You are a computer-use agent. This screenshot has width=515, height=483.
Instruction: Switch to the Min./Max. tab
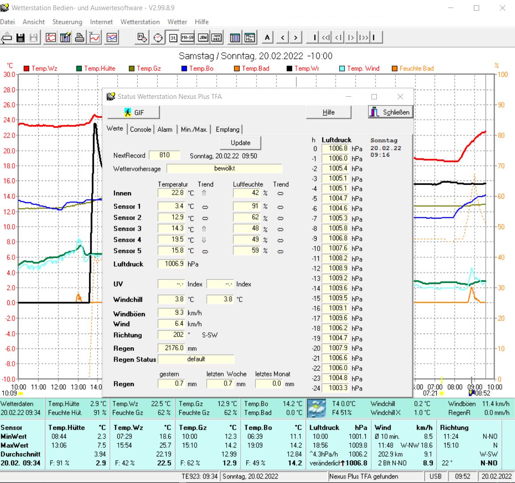(x=194, y=130)
